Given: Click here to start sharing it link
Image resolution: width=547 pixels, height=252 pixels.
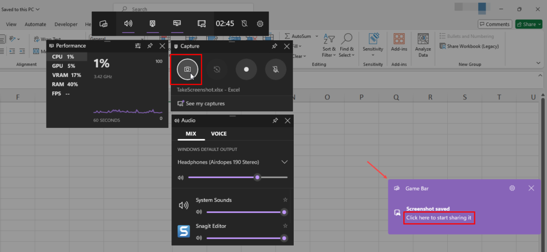Looking at the screenshot, I should tap(439, 218).
